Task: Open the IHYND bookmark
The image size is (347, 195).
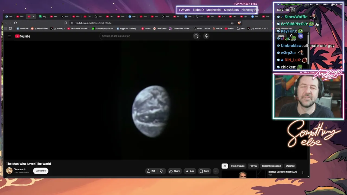Action: click(x=229, y=28)
